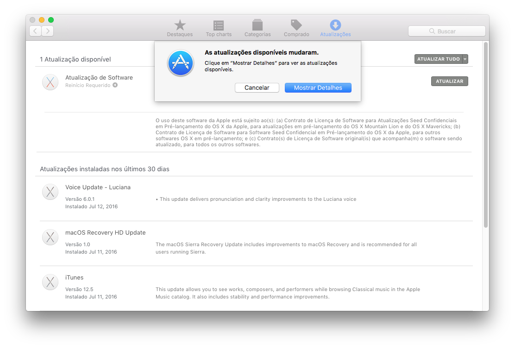Click 1 Atualização disponível heading
This screenshot has height=348, width=515.
pos(75,59)
